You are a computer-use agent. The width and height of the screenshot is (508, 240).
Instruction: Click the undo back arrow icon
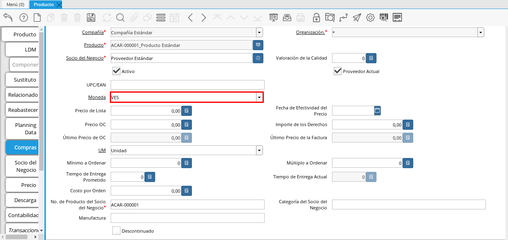point(8,17)
